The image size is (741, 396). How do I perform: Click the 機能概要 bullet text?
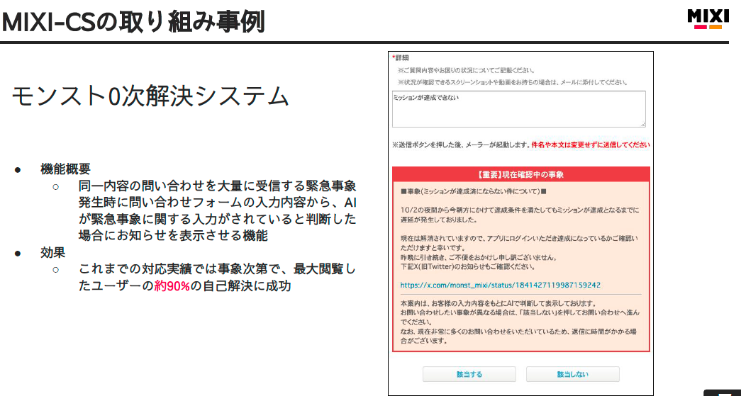pos(65,169)
